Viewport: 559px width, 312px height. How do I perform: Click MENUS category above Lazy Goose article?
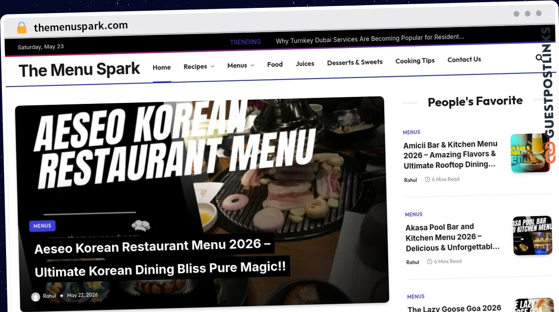click(416, 297)
